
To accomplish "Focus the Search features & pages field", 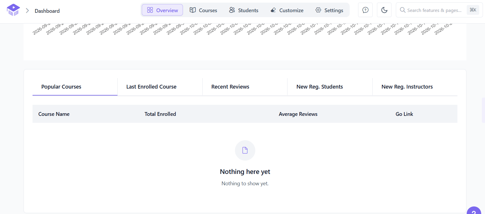I will [x=439, y=10].
